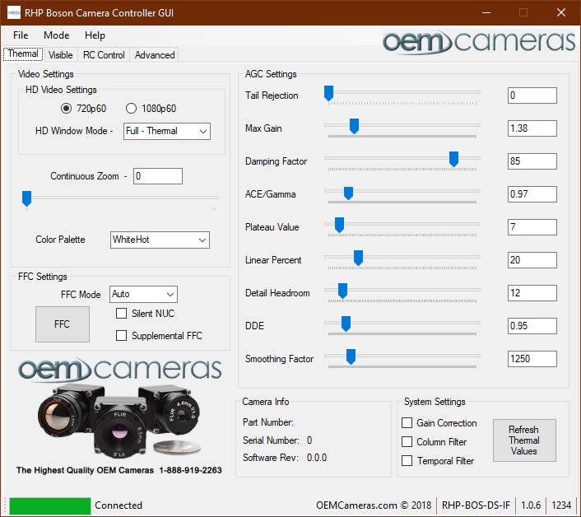This screenshot has width=581, height=517.
Task: Click the Linear Percent value field
Action: (x=532, y=260)
